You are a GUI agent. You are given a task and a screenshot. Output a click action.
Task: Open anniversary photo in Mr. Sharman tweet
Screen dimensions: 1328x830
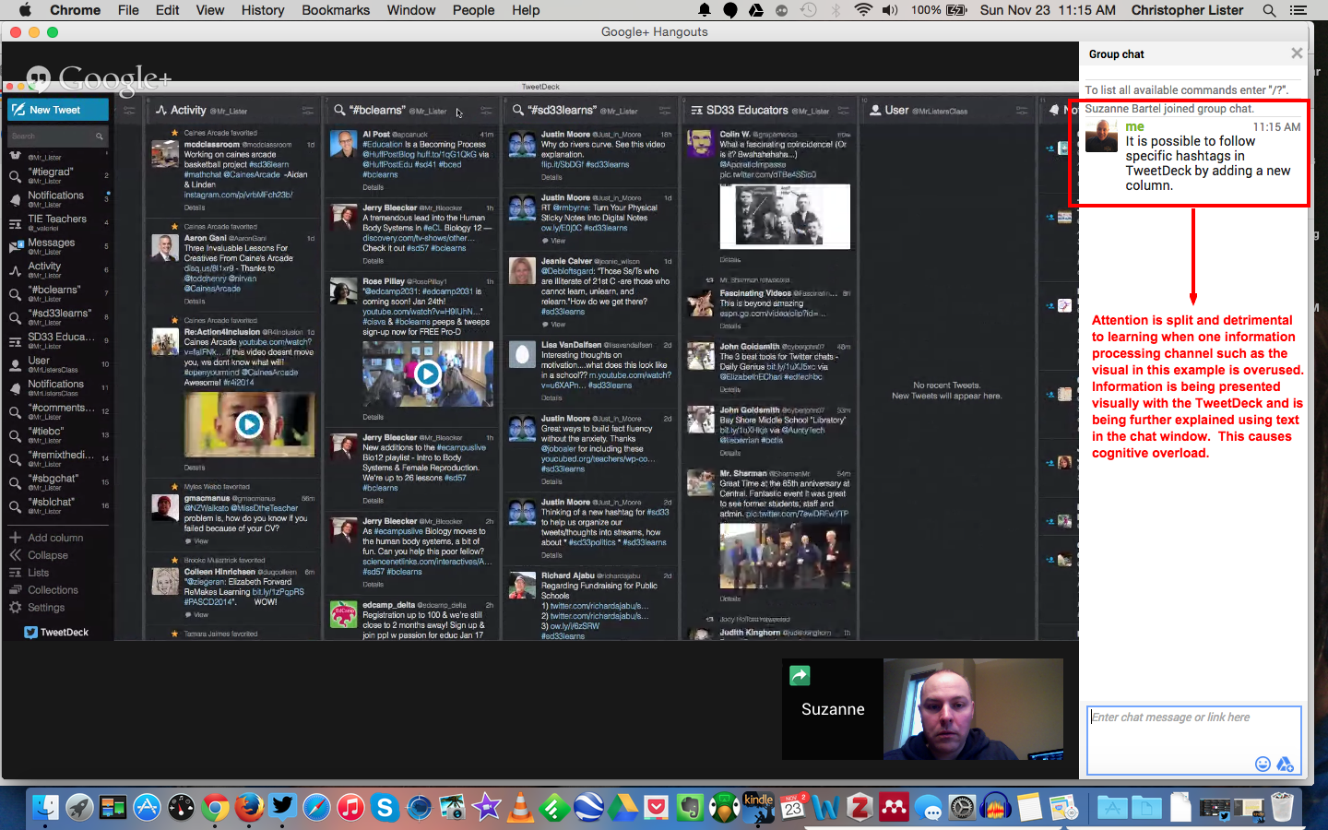pos(785,557)
